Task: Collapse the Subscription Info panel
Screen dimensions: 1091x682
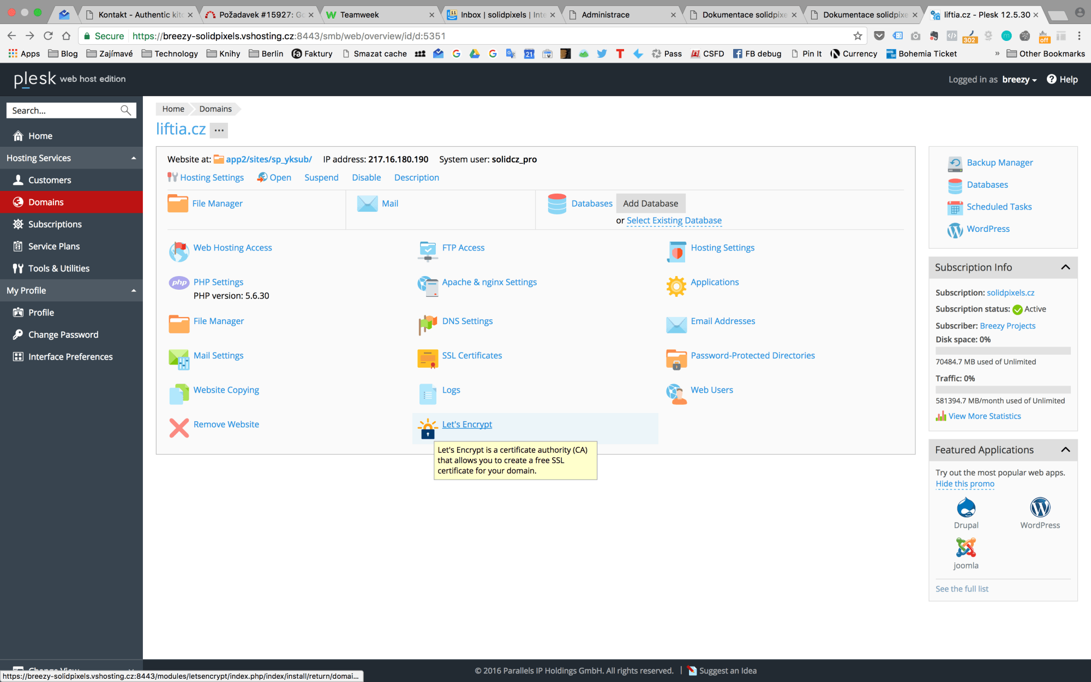Action: pyautogui.click(x=1065, y=267)
